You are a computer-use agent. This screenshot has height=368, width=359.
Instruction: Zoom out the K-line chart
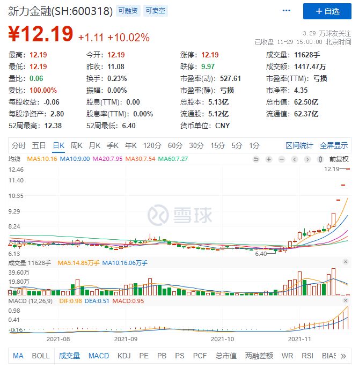[282, 159]
